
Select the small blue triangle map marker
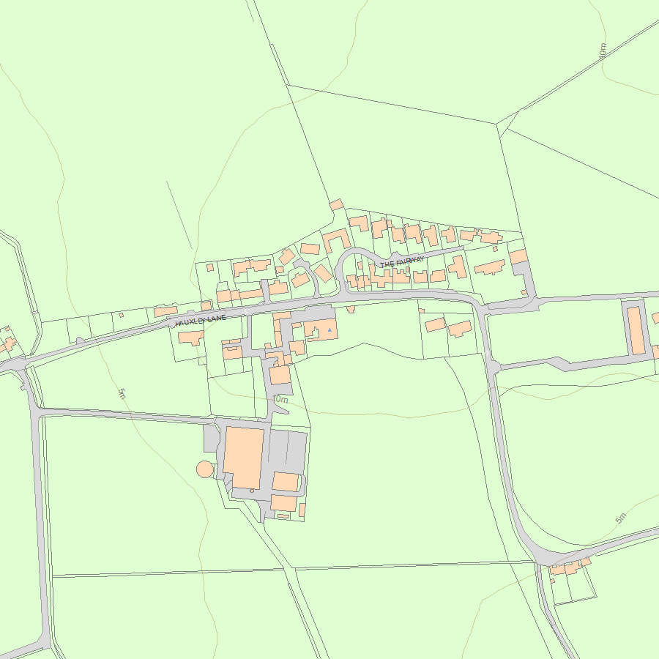pos(329,330)
